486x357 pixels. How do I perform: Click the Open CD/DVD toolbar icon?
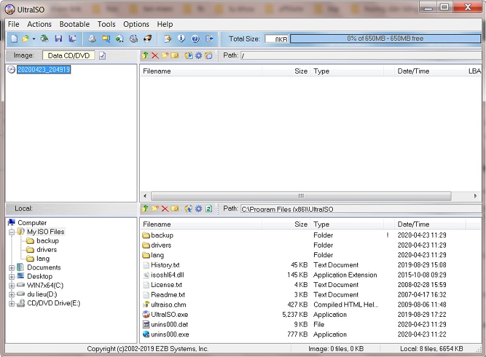[x=44, y=38]
